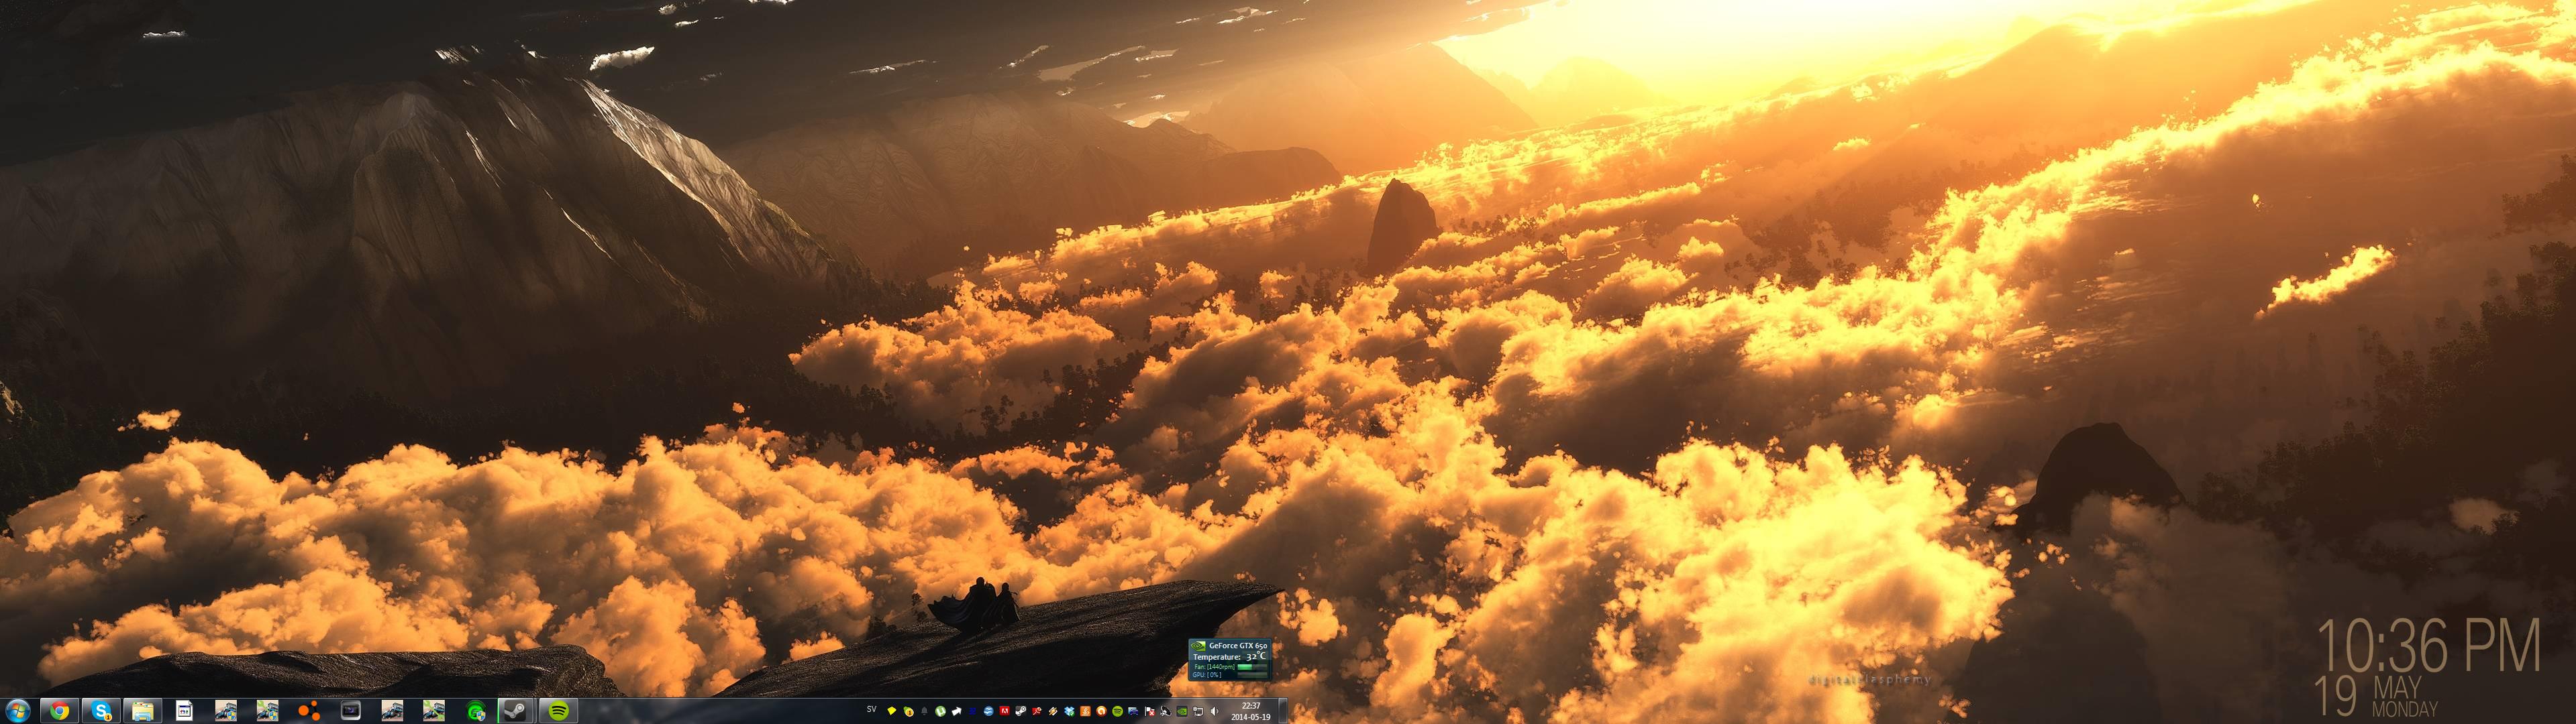Open the green tray icon with 1 badge
The image size is (2576, 724).
[x=909, y=711]
